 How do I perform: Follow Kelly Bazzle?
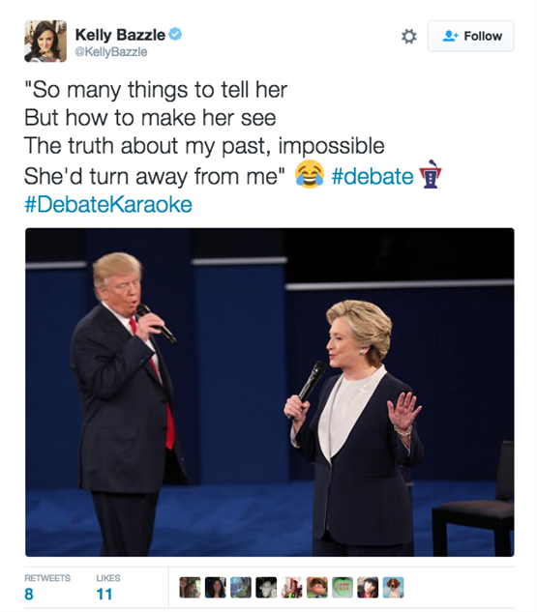coord(470,36)
